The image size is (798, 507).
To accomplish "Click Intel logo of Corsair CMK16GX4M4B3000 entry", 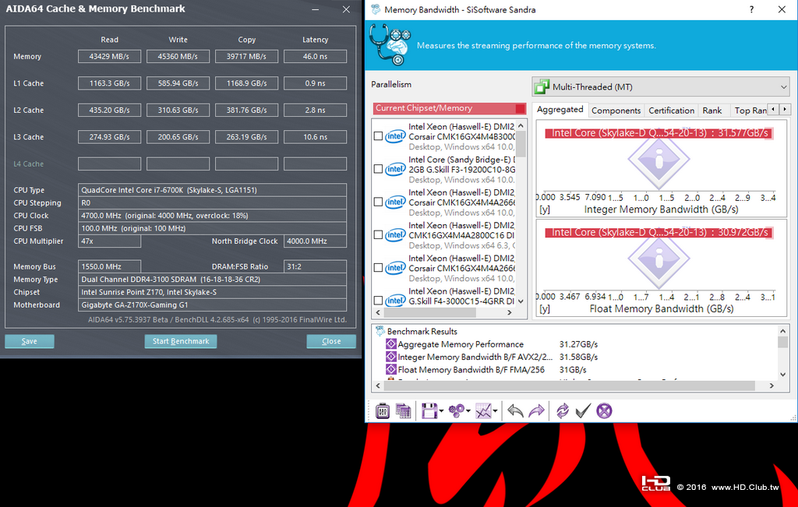I will tap(395, 136).
